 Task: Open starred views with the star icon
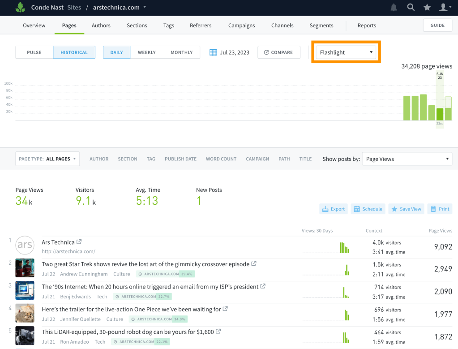(427, 7)
